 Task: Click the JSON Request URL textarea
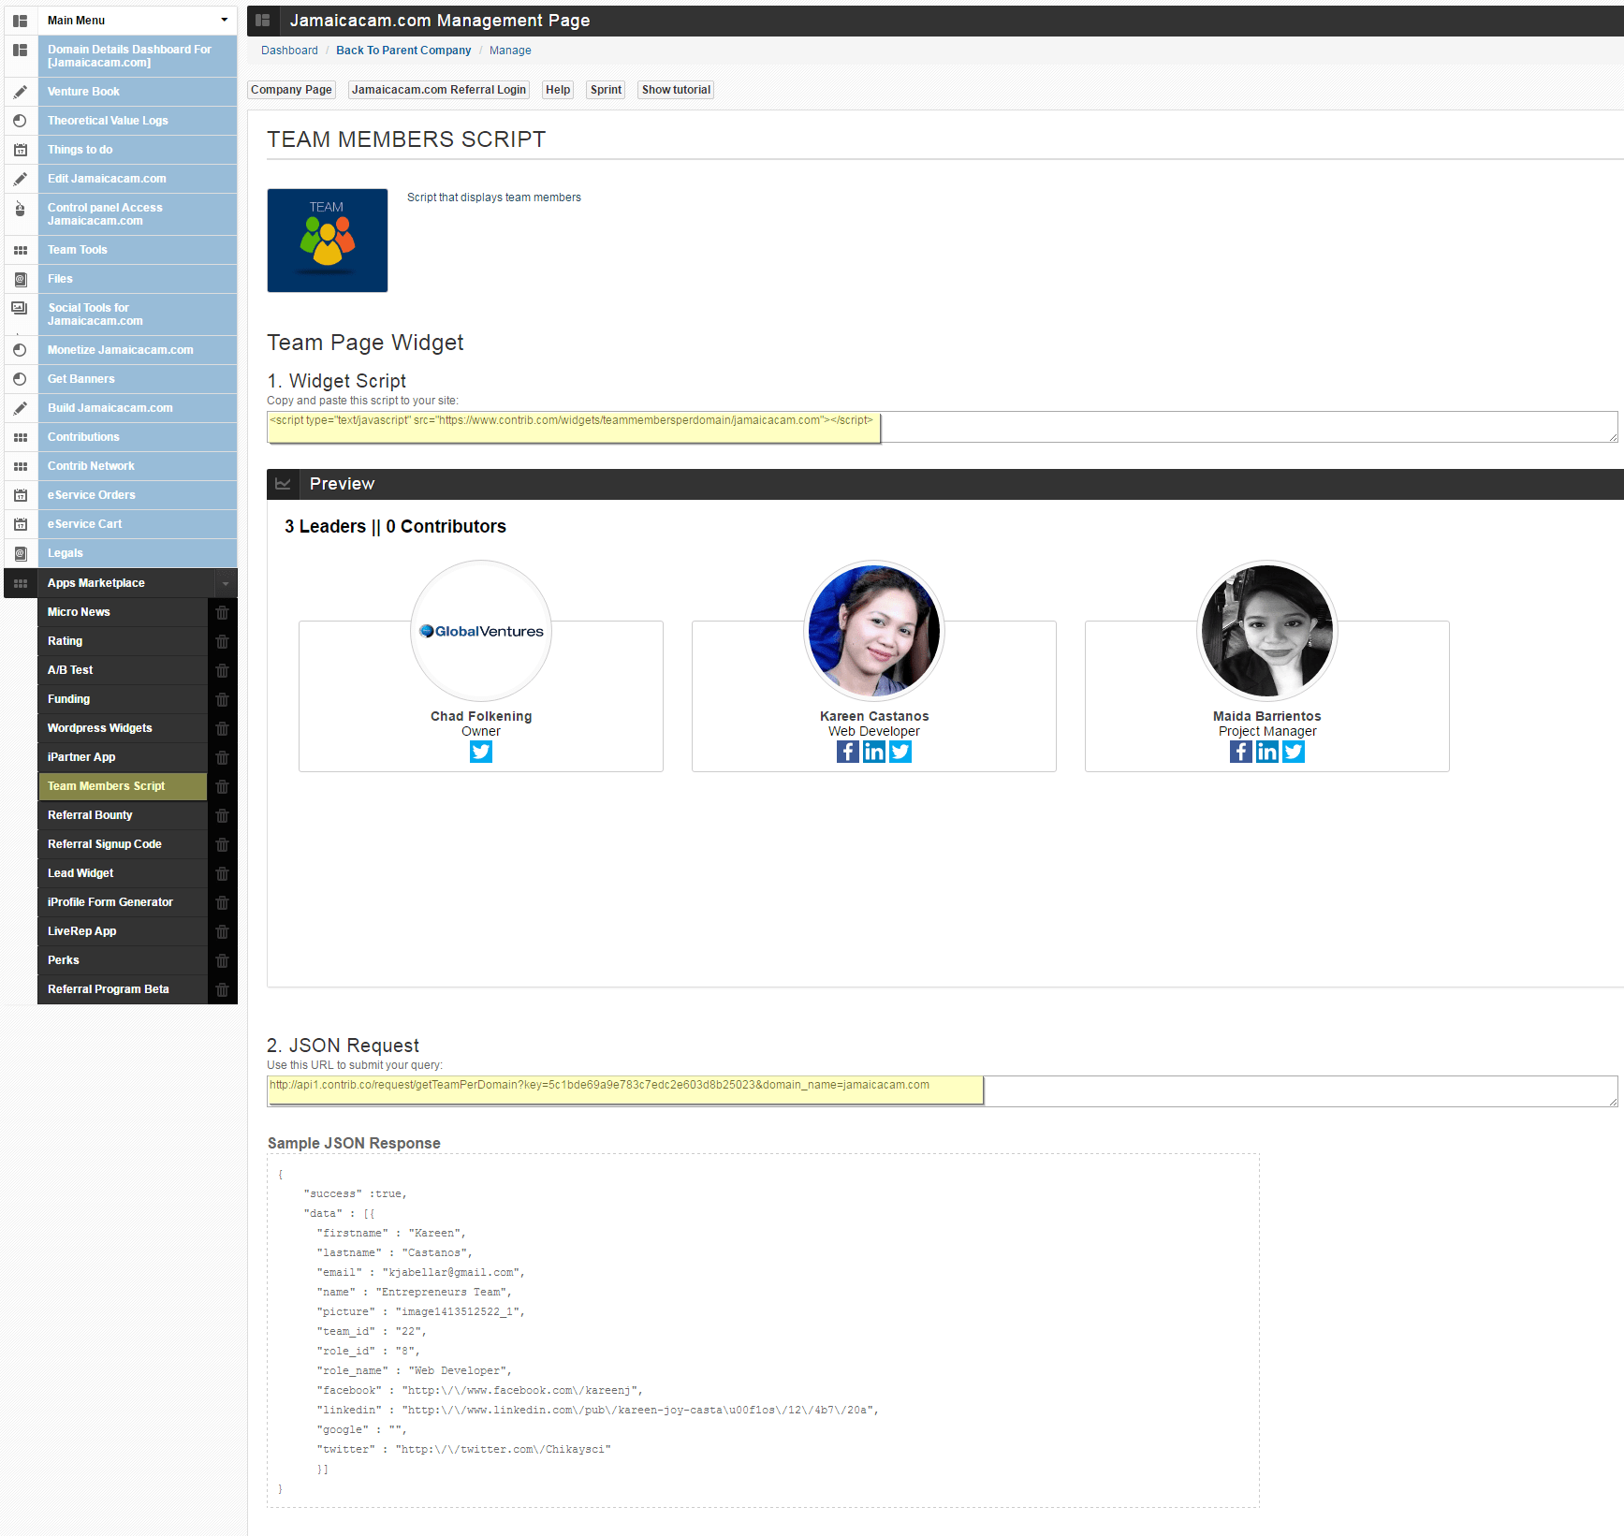coord(942,1091)
